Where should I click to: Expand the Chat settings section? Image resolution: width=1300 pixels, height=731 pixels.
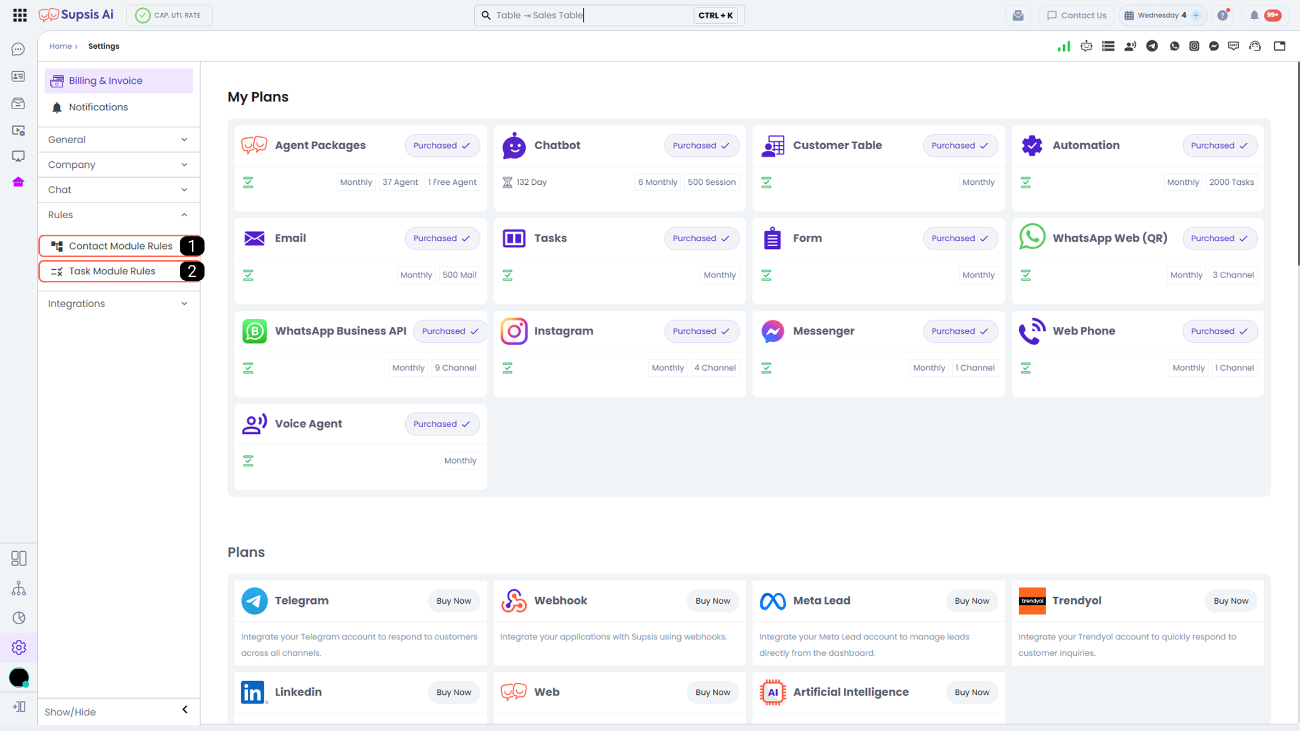tap(118, 190)
